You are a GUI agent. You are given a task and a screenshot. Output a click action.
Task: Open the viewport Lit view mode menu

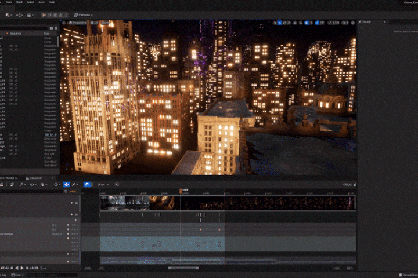[94, 23]
